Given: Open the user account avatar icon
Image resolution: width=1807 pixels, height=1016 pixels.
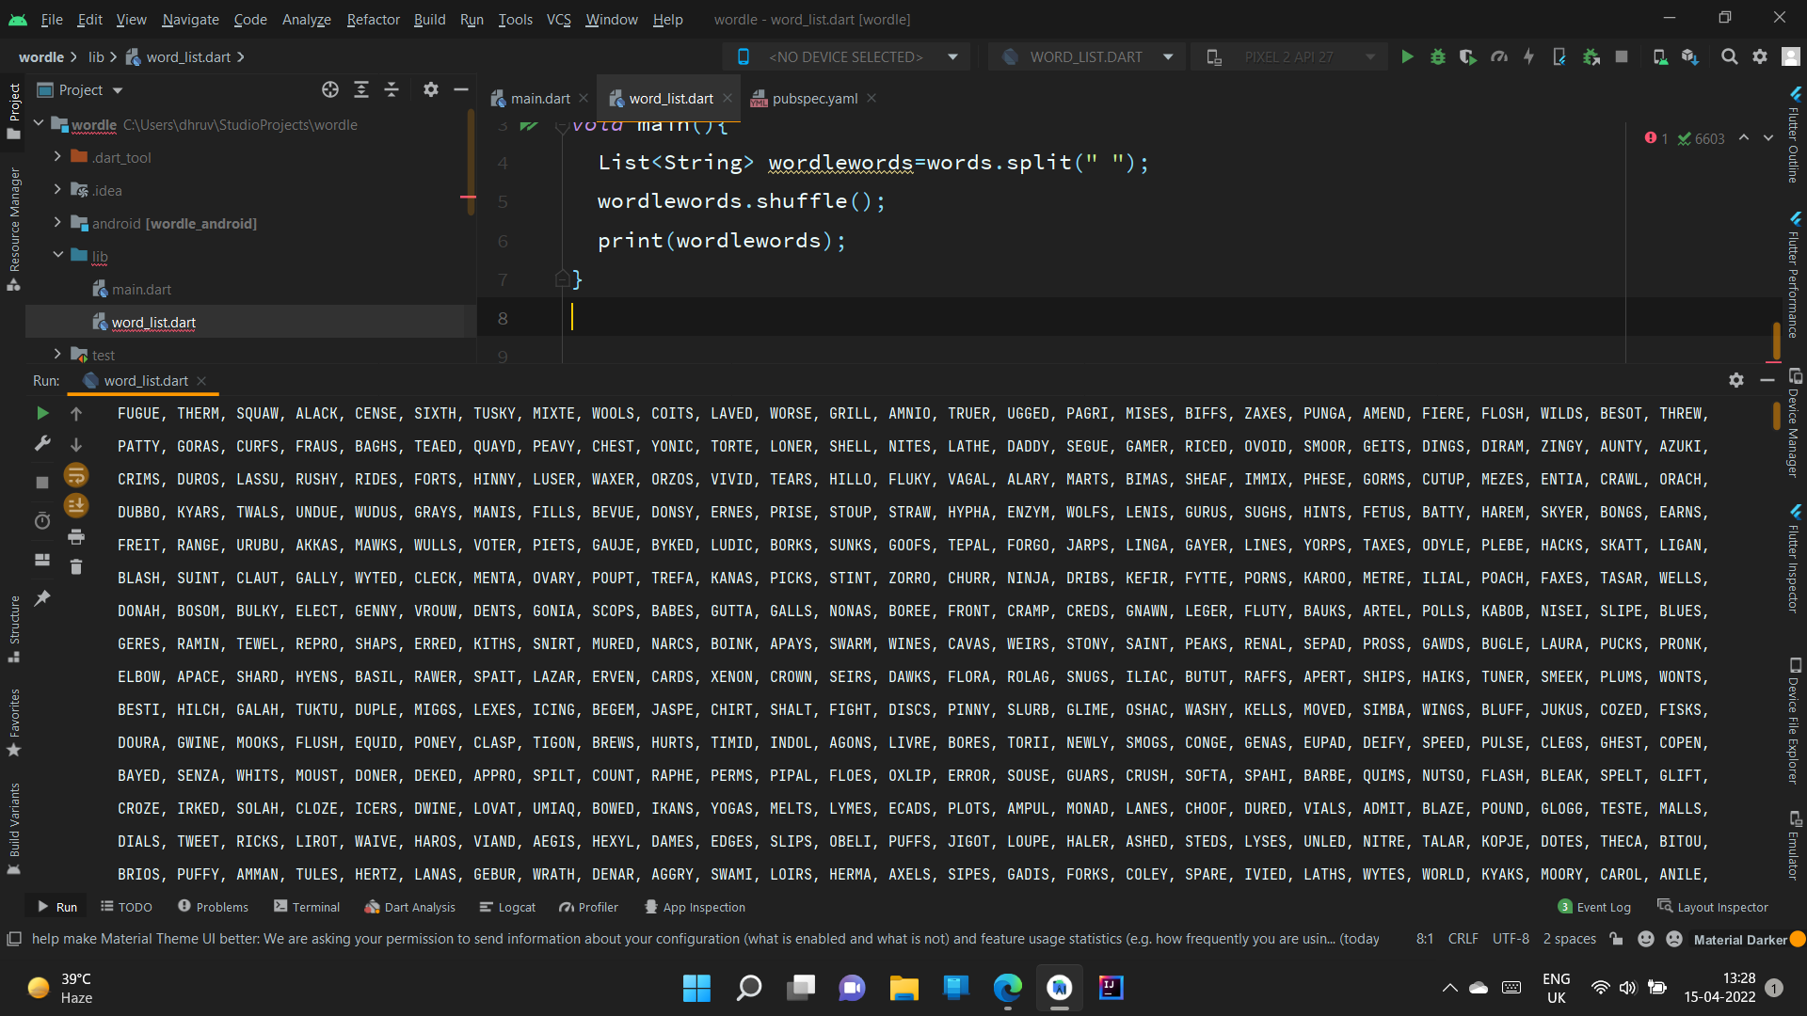Looking at the screenshot, I should (1791, 57).
